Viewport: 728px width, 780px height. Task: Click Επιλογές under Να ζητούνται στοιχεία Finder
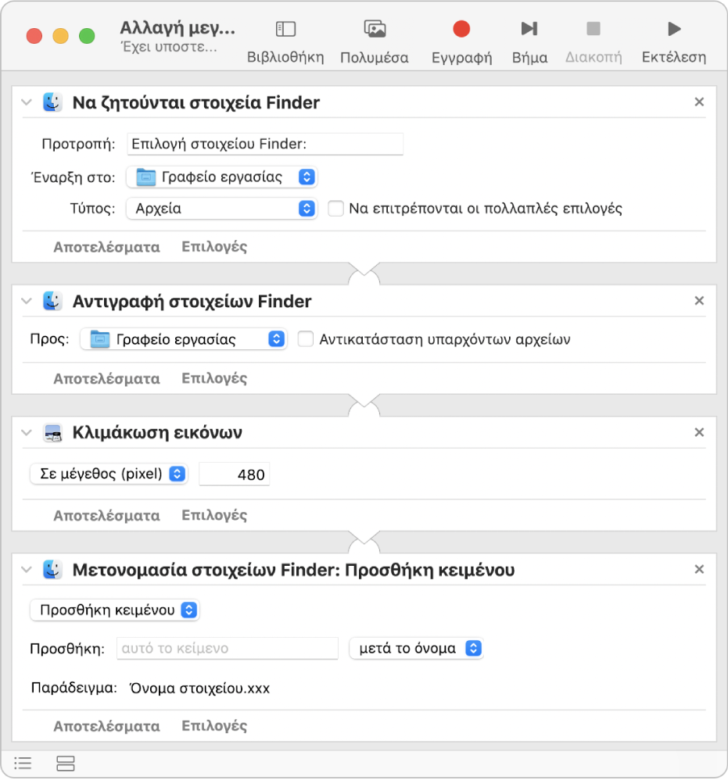[x=214, y=247]
